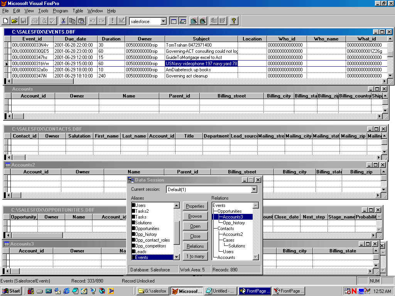Launch the Report wizard toolbar icon
The width and height of the screenshot is (395, 296).
[x=203, y=21]
